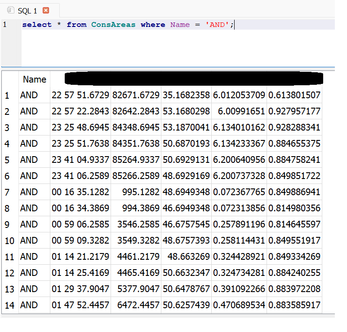347x332 pixels.
Task: Select result row number 14
Action: click(10, 305)
